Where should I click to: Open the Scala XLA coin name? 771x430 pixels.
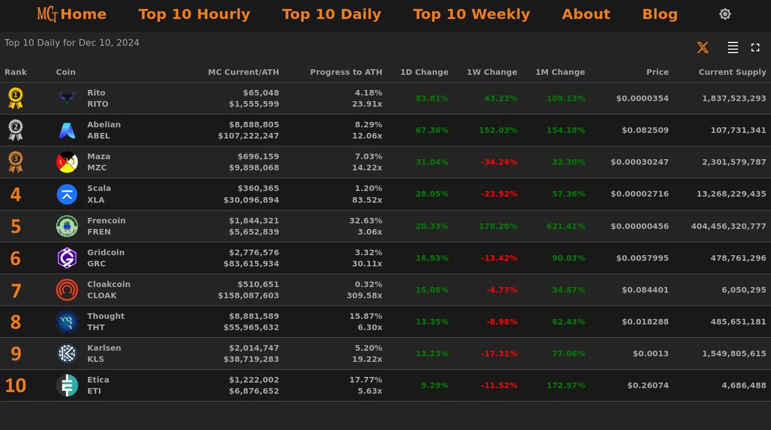pyautogui.click(x=99, y=194)
